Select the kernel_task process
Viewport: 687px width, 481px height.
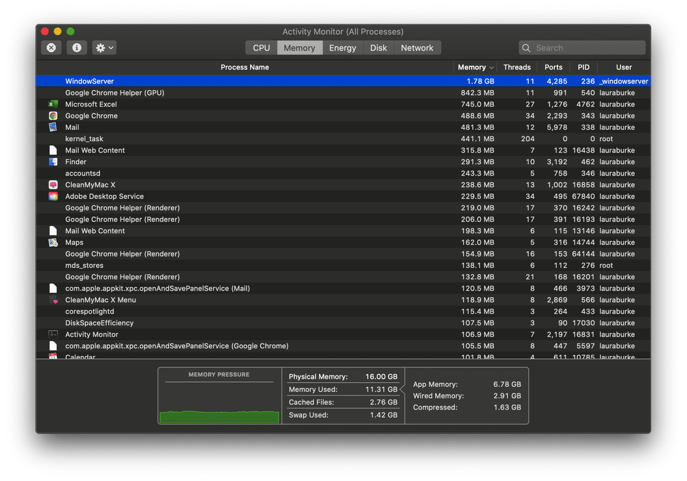[x=343, y=139]
